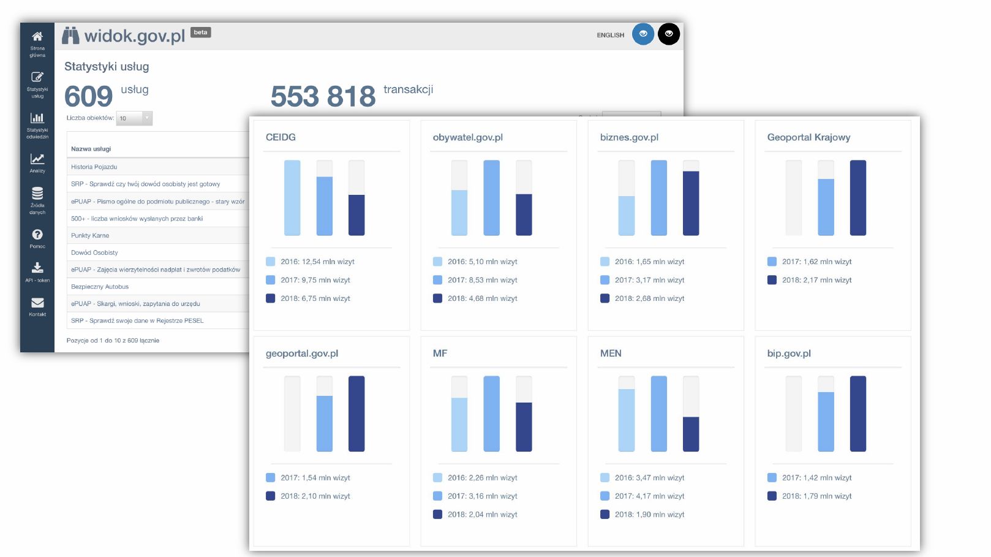This screenshot has width=991, height=557.
Task: Click the obywatel.gov.pl card title
Action: point(468,137)
